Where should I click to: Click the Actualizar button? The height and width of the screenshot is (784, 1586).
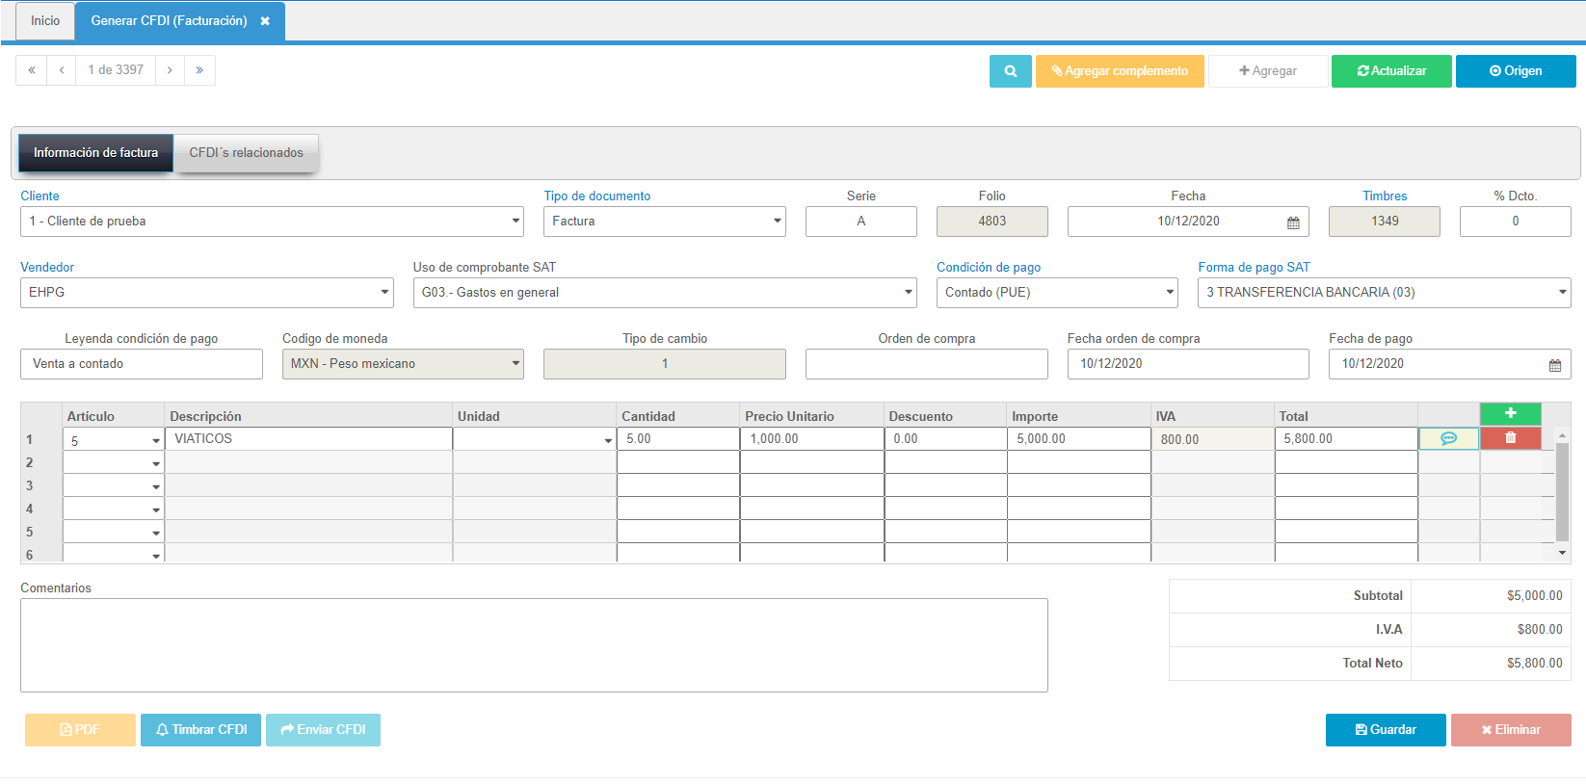pyautogui.click(x=1391, y=71)
